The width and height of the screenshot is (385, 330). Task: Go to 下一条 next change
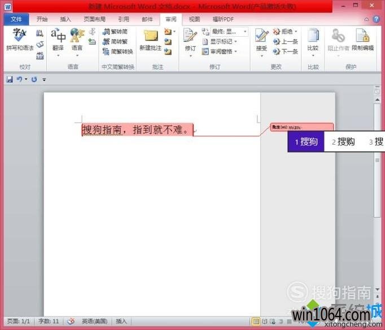point(285,51)
